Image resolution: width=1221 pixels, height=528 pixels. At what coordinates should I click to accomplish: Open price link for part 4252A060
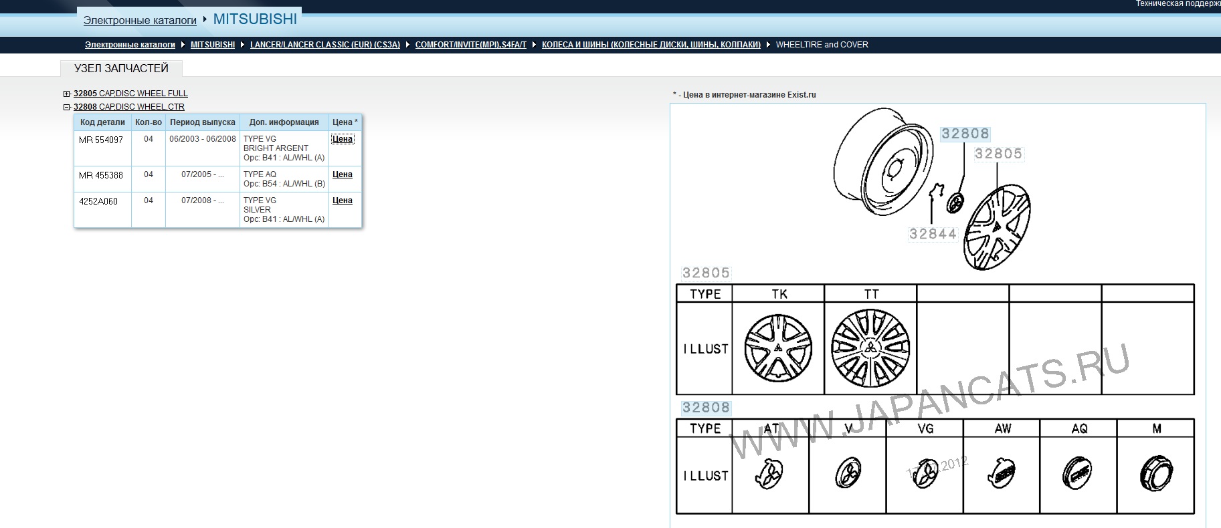(x=343, y=201)
